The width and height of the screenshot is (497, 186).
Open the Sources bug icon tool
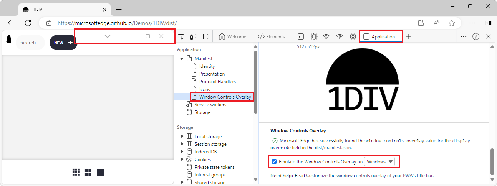(x=314, y=37)
